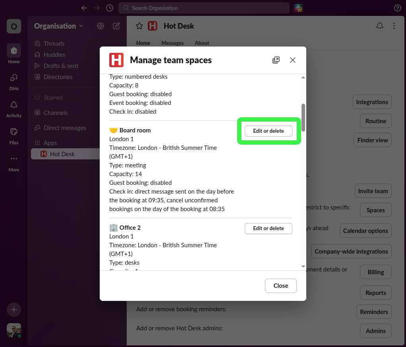Open the Activity feed
This screenshot has width=406, height=347.
(14, 109)
